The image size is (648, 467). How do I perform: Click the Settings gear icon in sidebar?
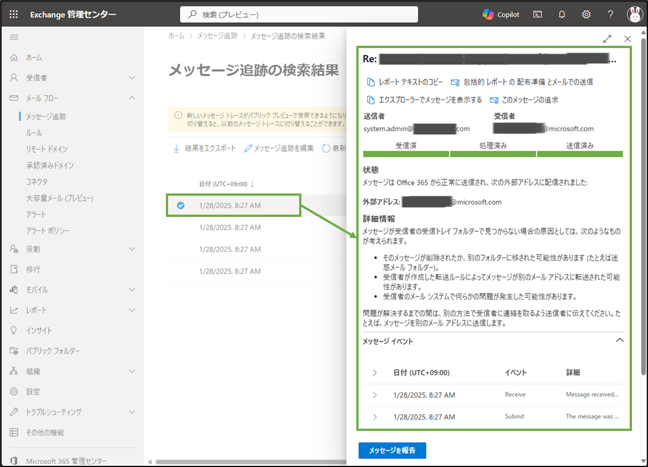click(x=14, y=391)
